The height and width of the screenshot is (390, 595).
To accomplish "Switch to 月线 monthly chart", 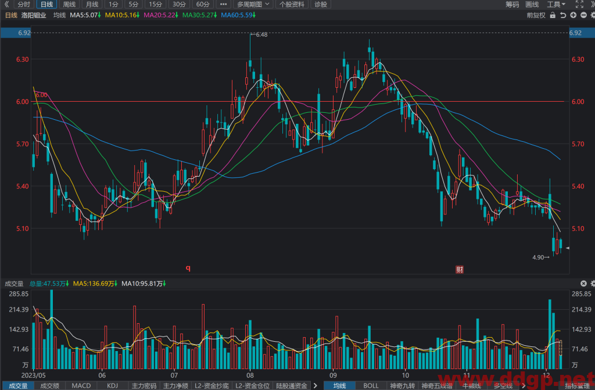I will (92, 4).
